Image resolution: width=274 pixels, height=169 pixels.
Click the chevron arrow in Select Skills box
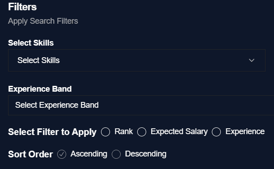[x=252, y=60]
